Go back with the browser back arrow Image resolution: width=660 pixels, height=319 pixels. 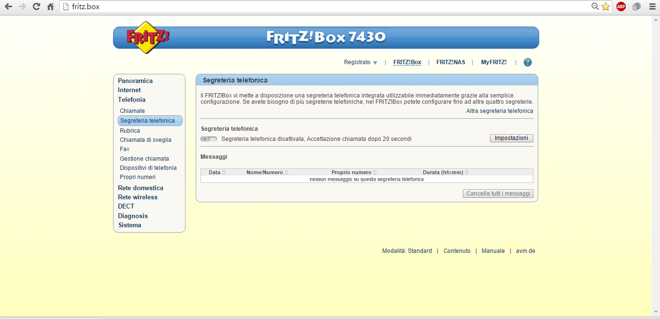[x=8, y=7]
